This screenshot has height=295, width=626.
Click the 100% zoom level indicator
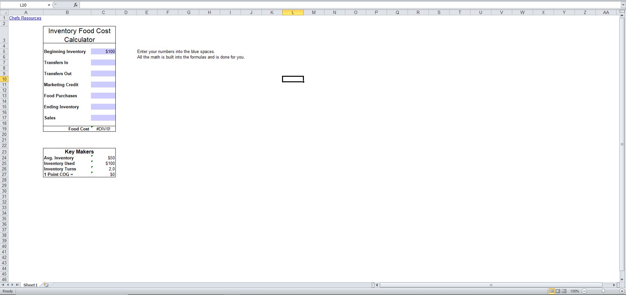point(574,291)
